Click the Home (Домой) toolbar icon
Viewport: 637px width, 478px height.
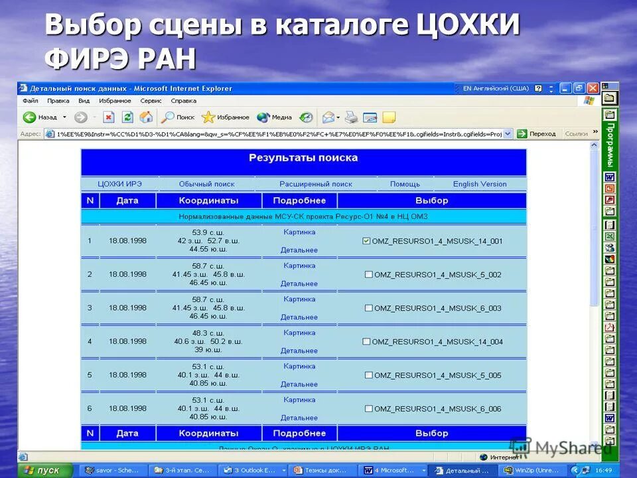(x=147, y=118)
